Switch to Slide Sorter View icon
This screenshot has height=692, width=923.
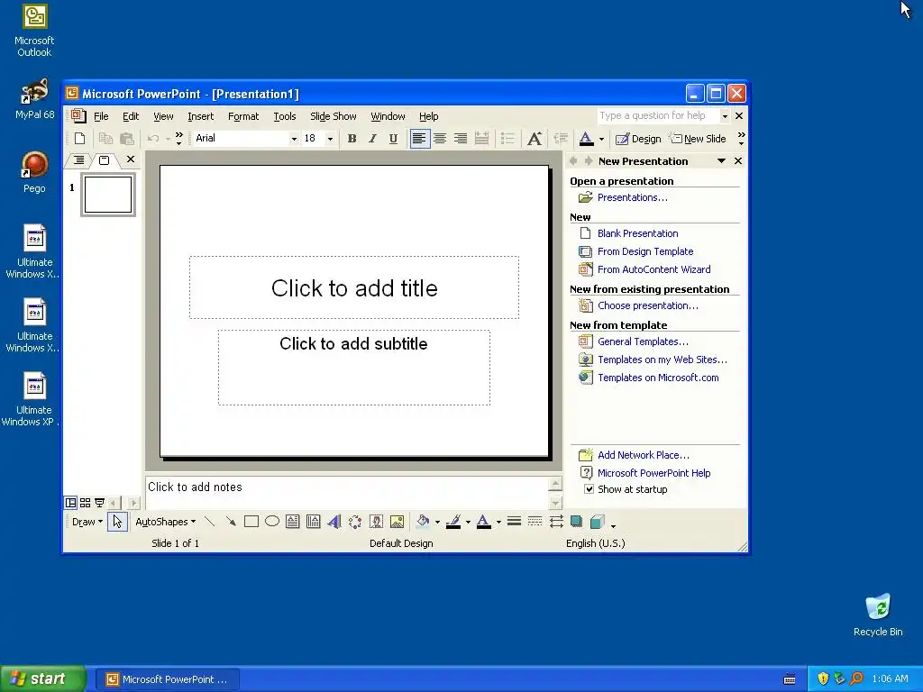click(86, 503)
